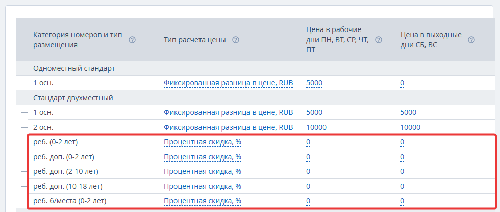Screen dimensions: 500x212
Task: Open help icon for weekday price column
Action: (x=379, y=40)
